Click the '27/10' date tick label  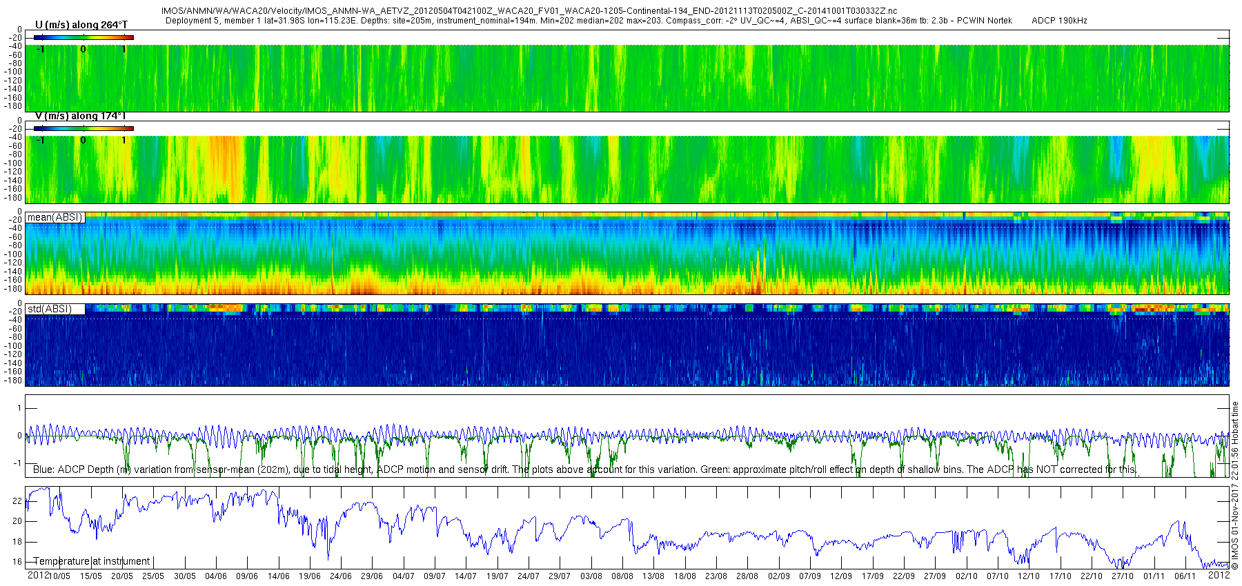click(x=1123, y=576)
